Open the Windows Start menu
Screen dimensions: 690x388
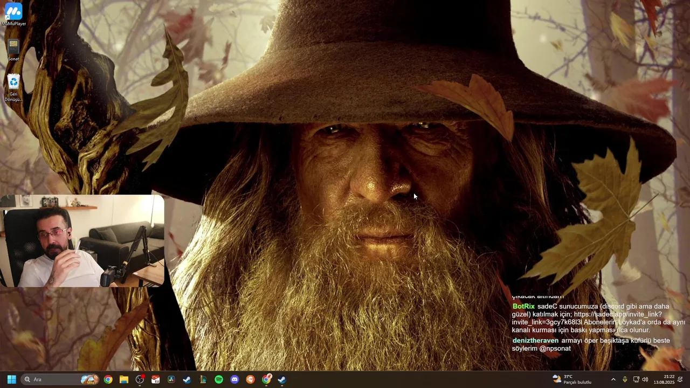coord(11,379)
